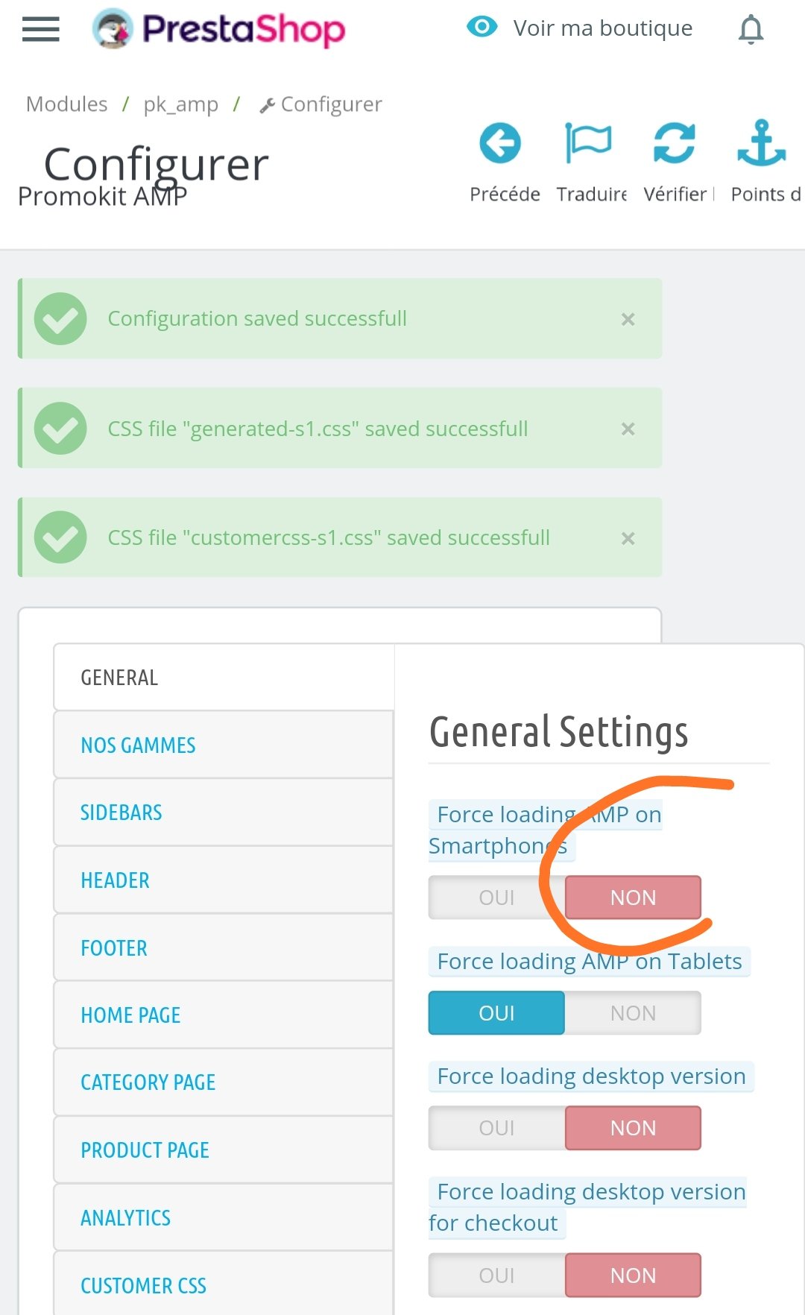Open the notifications bell
805x1315 pixels.
(x=751, y=30)
